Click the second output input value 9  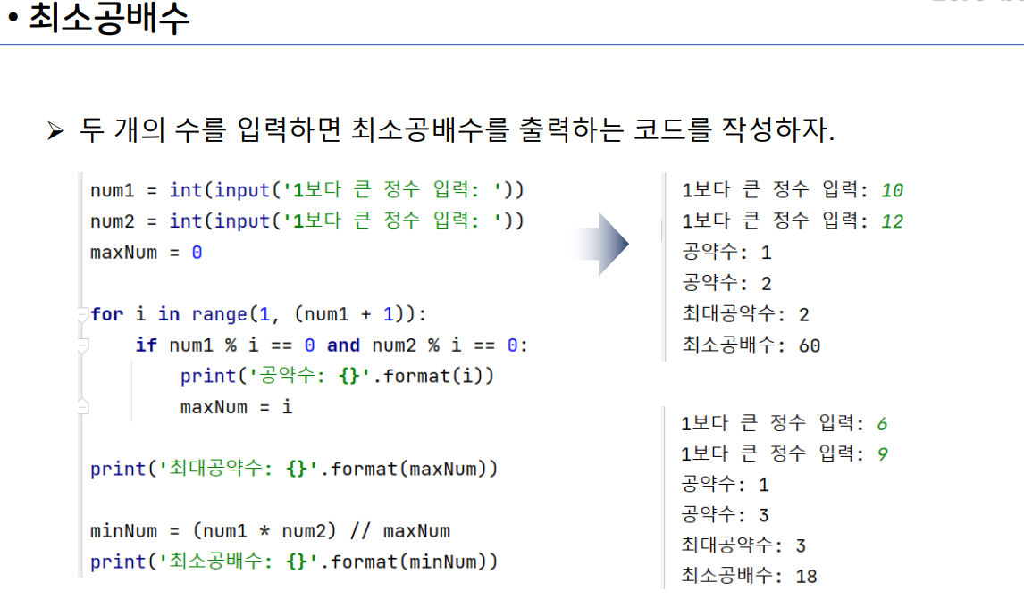[x=882, y=454]
